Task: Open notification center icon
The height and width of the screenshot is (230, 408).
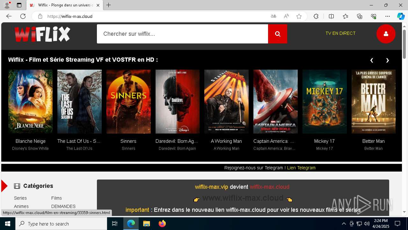Action: pos(397,224)
